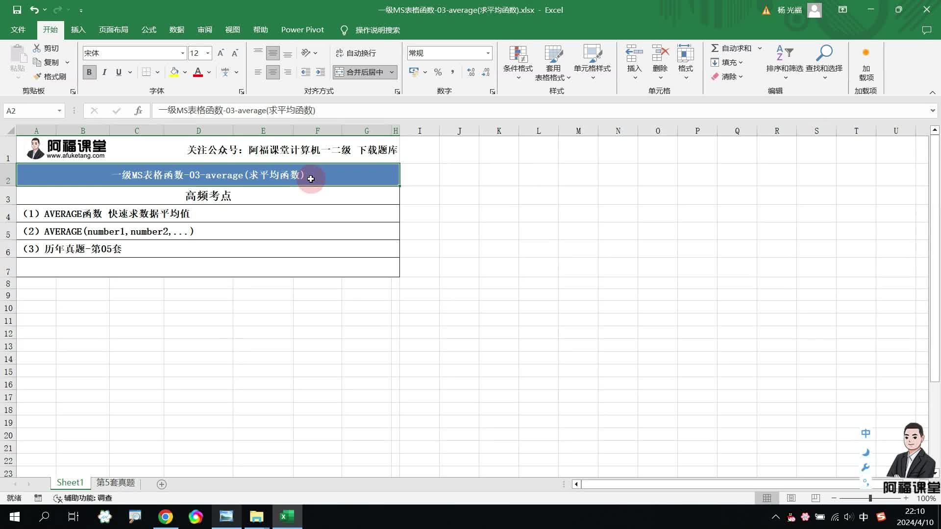Open Windows Start menu
The width and height of the screenshot is (941, 529).
[x=14, y=517]
